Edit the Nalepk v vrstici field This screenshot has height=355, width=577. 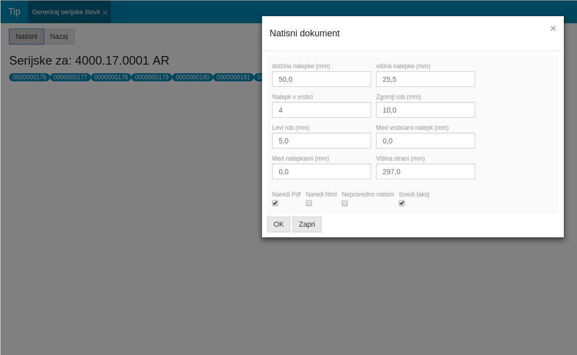click(321, 110)
